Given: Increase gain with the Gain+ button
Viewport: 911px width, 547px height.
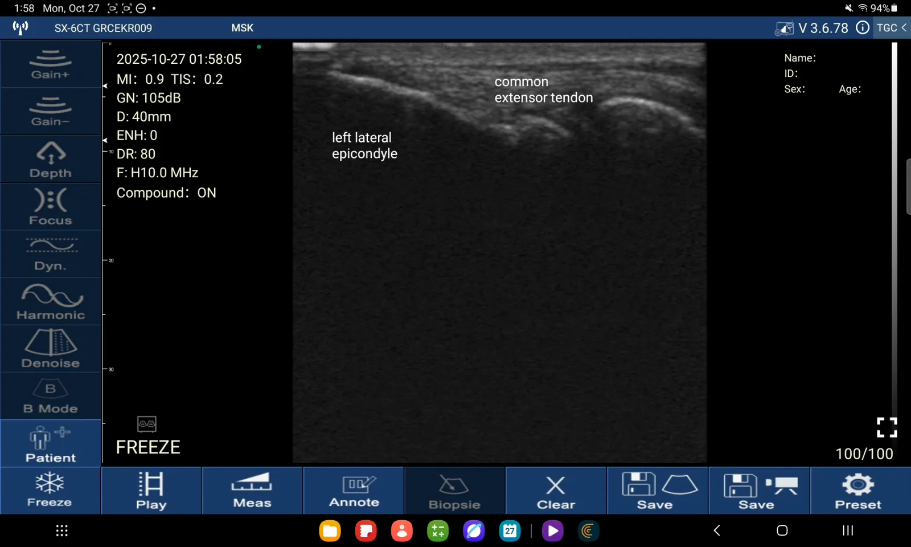Looking at the screenshot, I should tap(51, 64).
